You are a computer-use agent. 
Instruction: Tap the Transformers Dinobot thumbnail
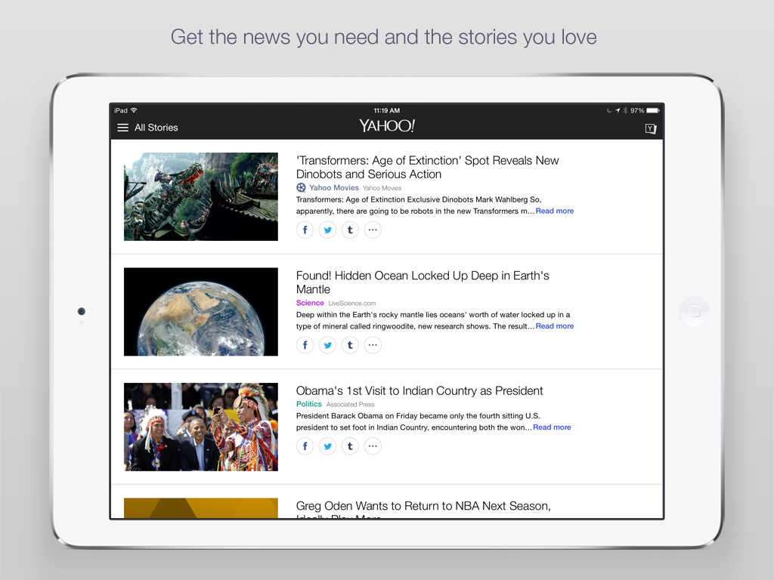(x=201, y=197)
